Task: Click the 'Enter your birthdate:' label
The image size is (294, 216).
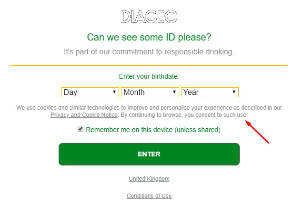Action: point(149,76)
